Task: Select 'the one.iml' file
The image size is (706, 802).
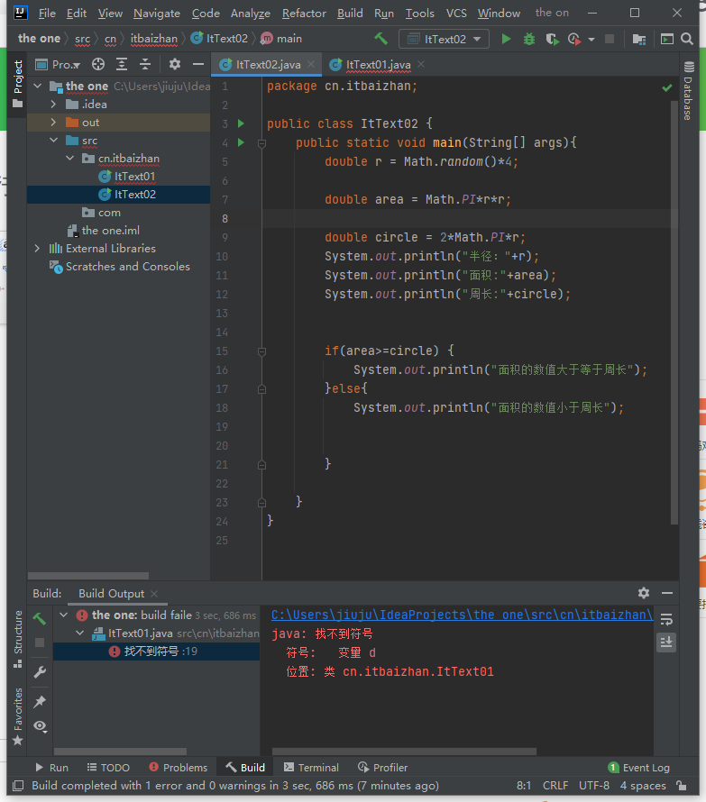Action: click(x=111, y=231)
